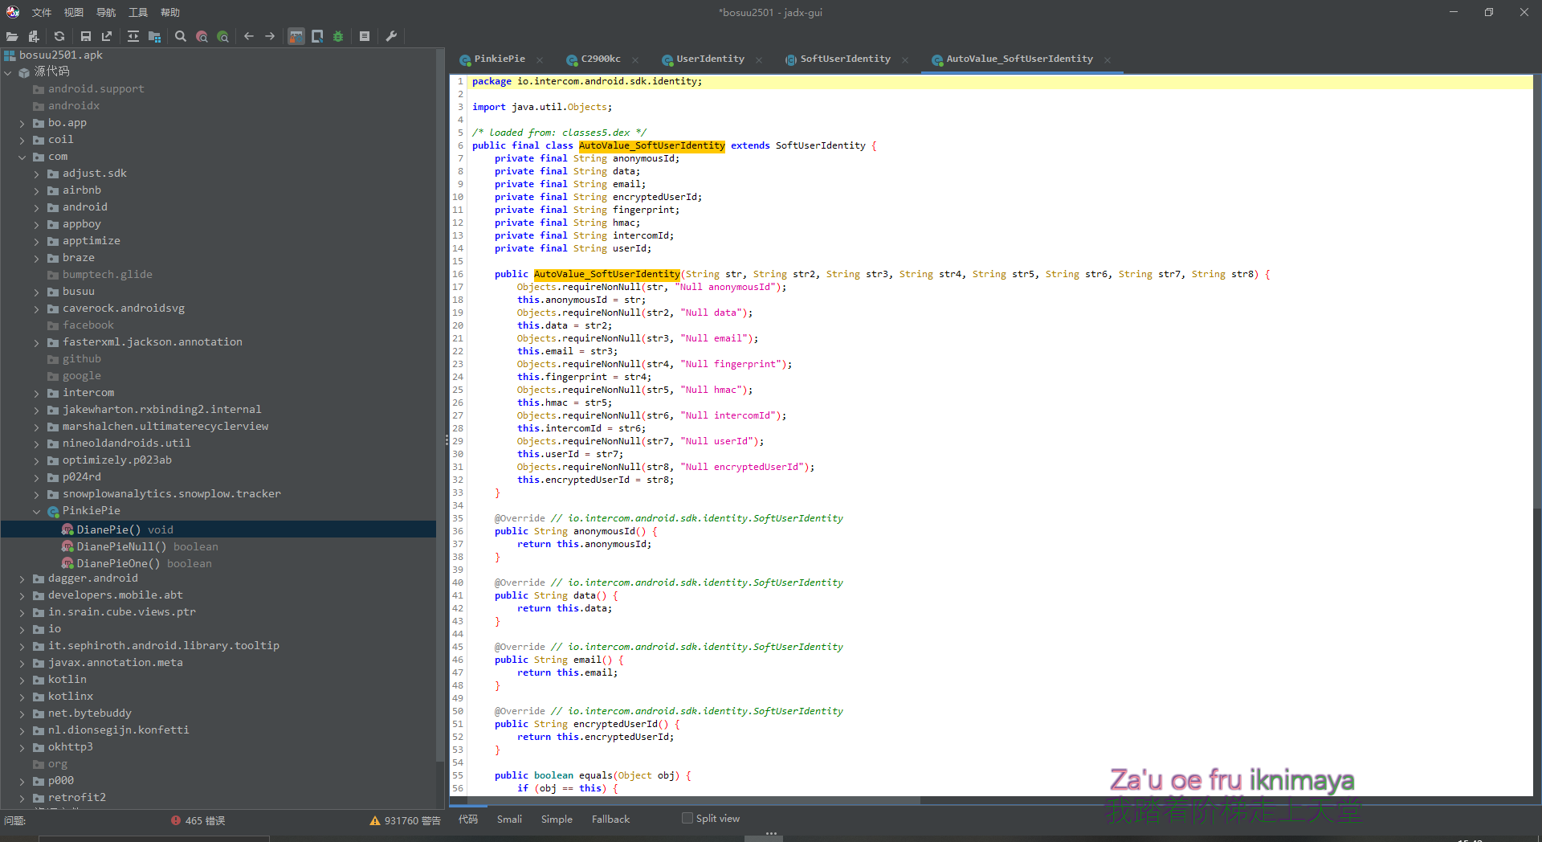Open the 视图 menu
This screenshot has width=1542, height=842.
(x=74, y=12)
